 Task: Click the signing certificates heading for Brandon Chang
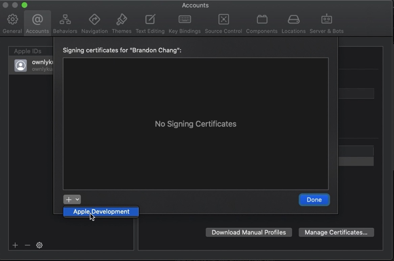[122, 50]
